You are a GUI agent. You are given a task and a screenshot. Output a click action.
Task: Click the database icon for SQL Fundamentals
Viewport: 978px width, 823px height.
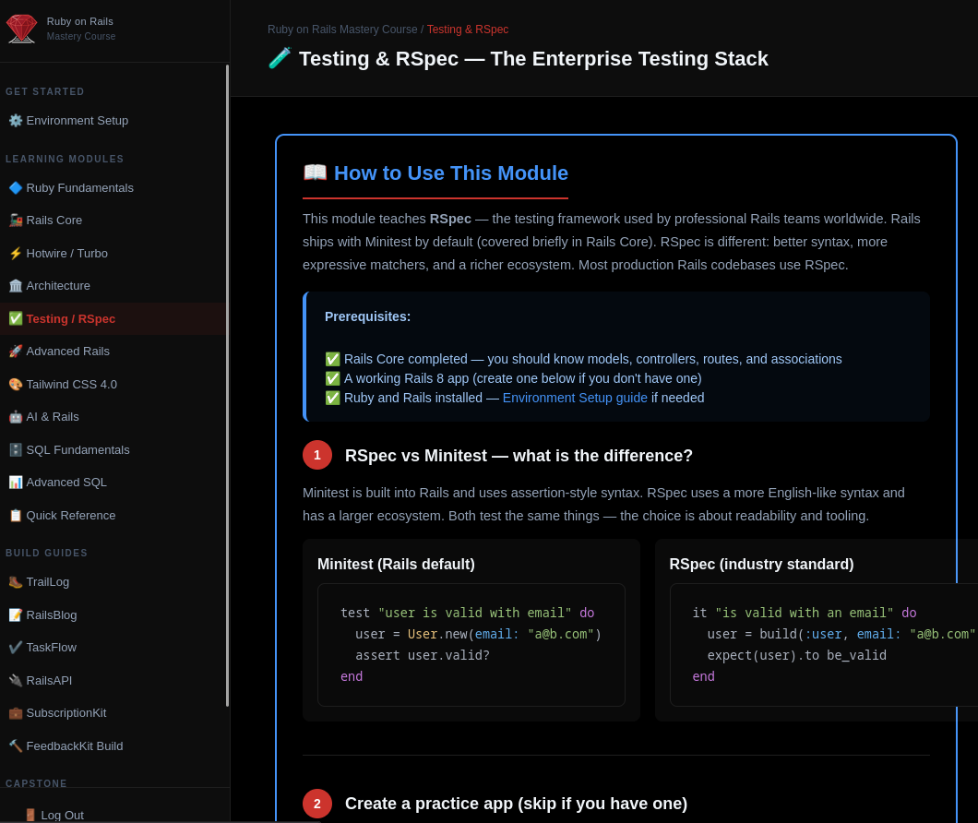[16, 450]
